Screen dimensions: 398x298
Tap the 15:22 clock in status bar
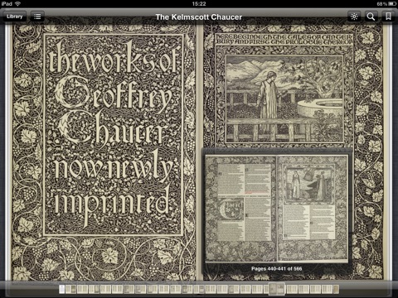199,3
